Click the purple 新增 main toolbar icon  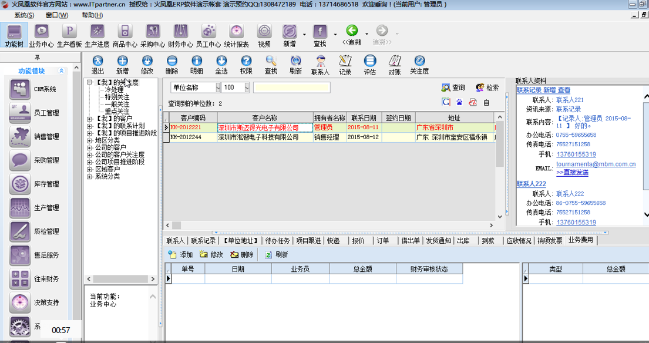[x=290, y=36]
